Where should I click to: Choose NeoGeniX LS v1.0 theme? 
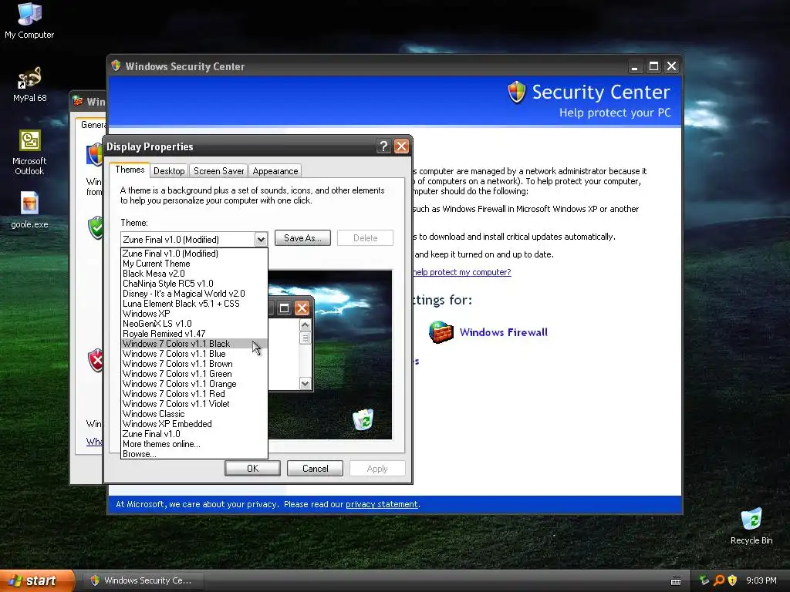(x=194, y=324)
